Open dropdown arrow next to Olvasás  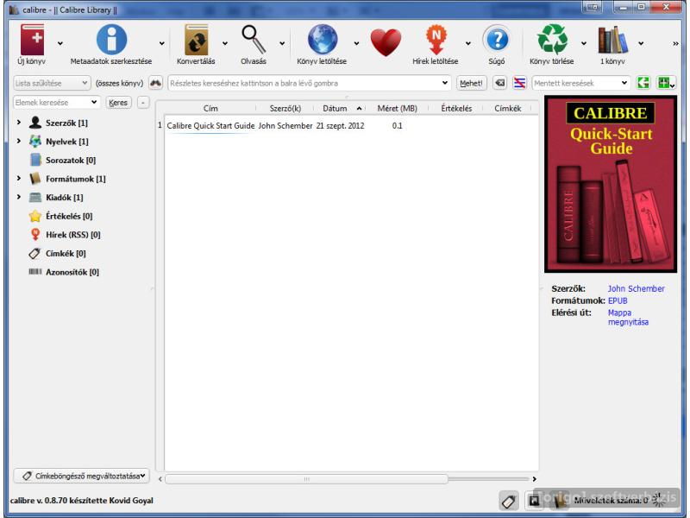tap(282, 43)
